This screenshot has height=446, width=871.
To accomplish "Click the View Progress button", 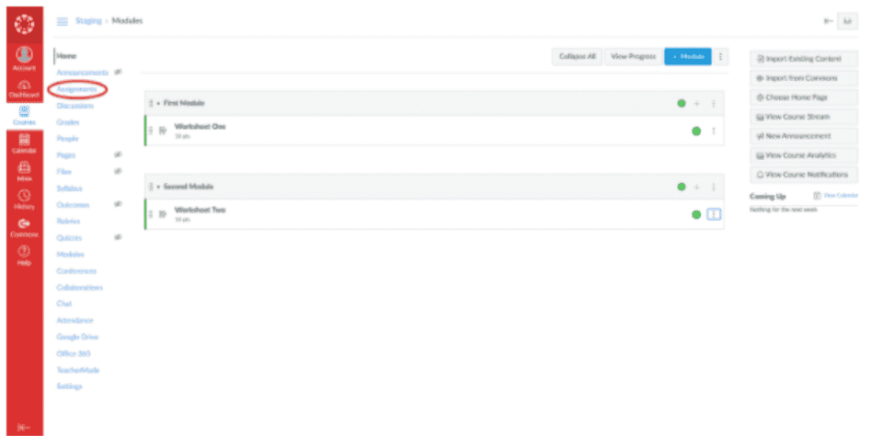I will tap(634, 57).
